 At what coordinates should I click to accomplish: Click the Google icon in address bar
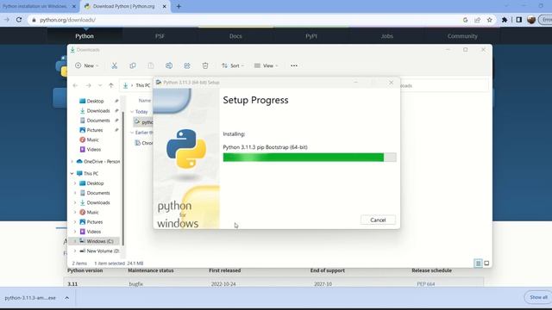point(466,20)
